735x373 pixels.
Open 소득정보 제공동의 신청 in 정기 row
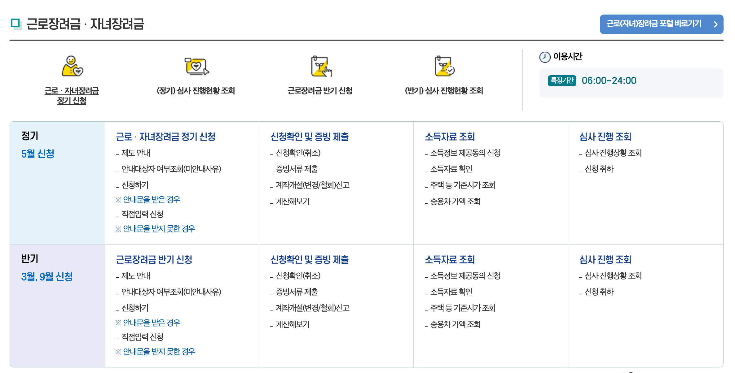pyautogui.click(x=465, y=153)
